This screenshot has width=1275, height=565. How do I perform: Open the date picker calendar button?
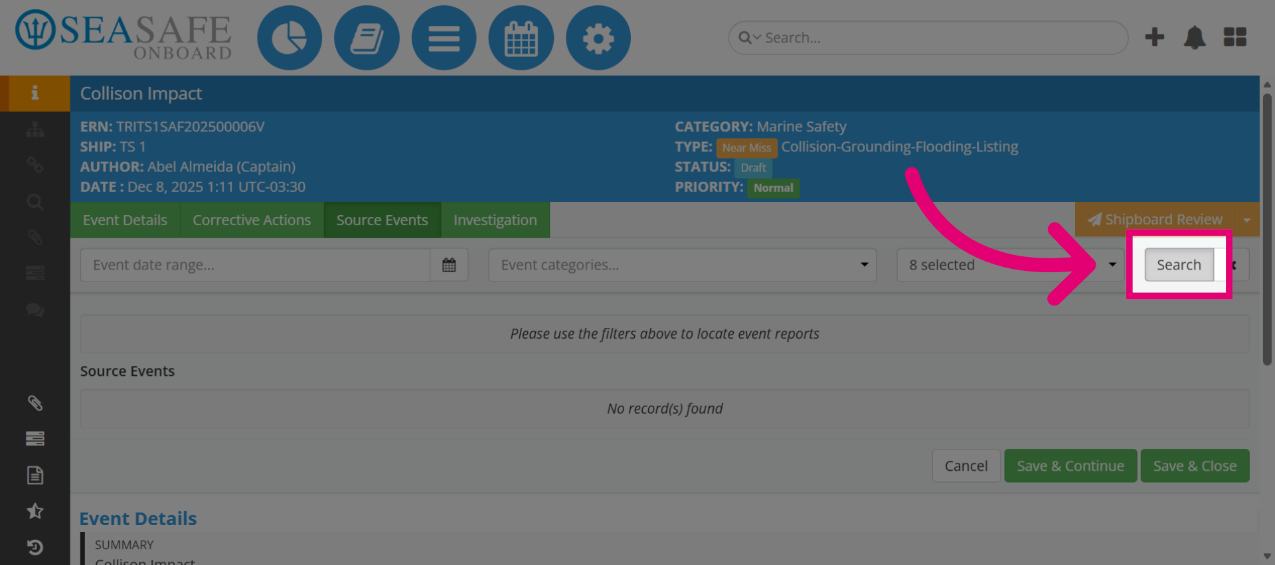(449, 265)
